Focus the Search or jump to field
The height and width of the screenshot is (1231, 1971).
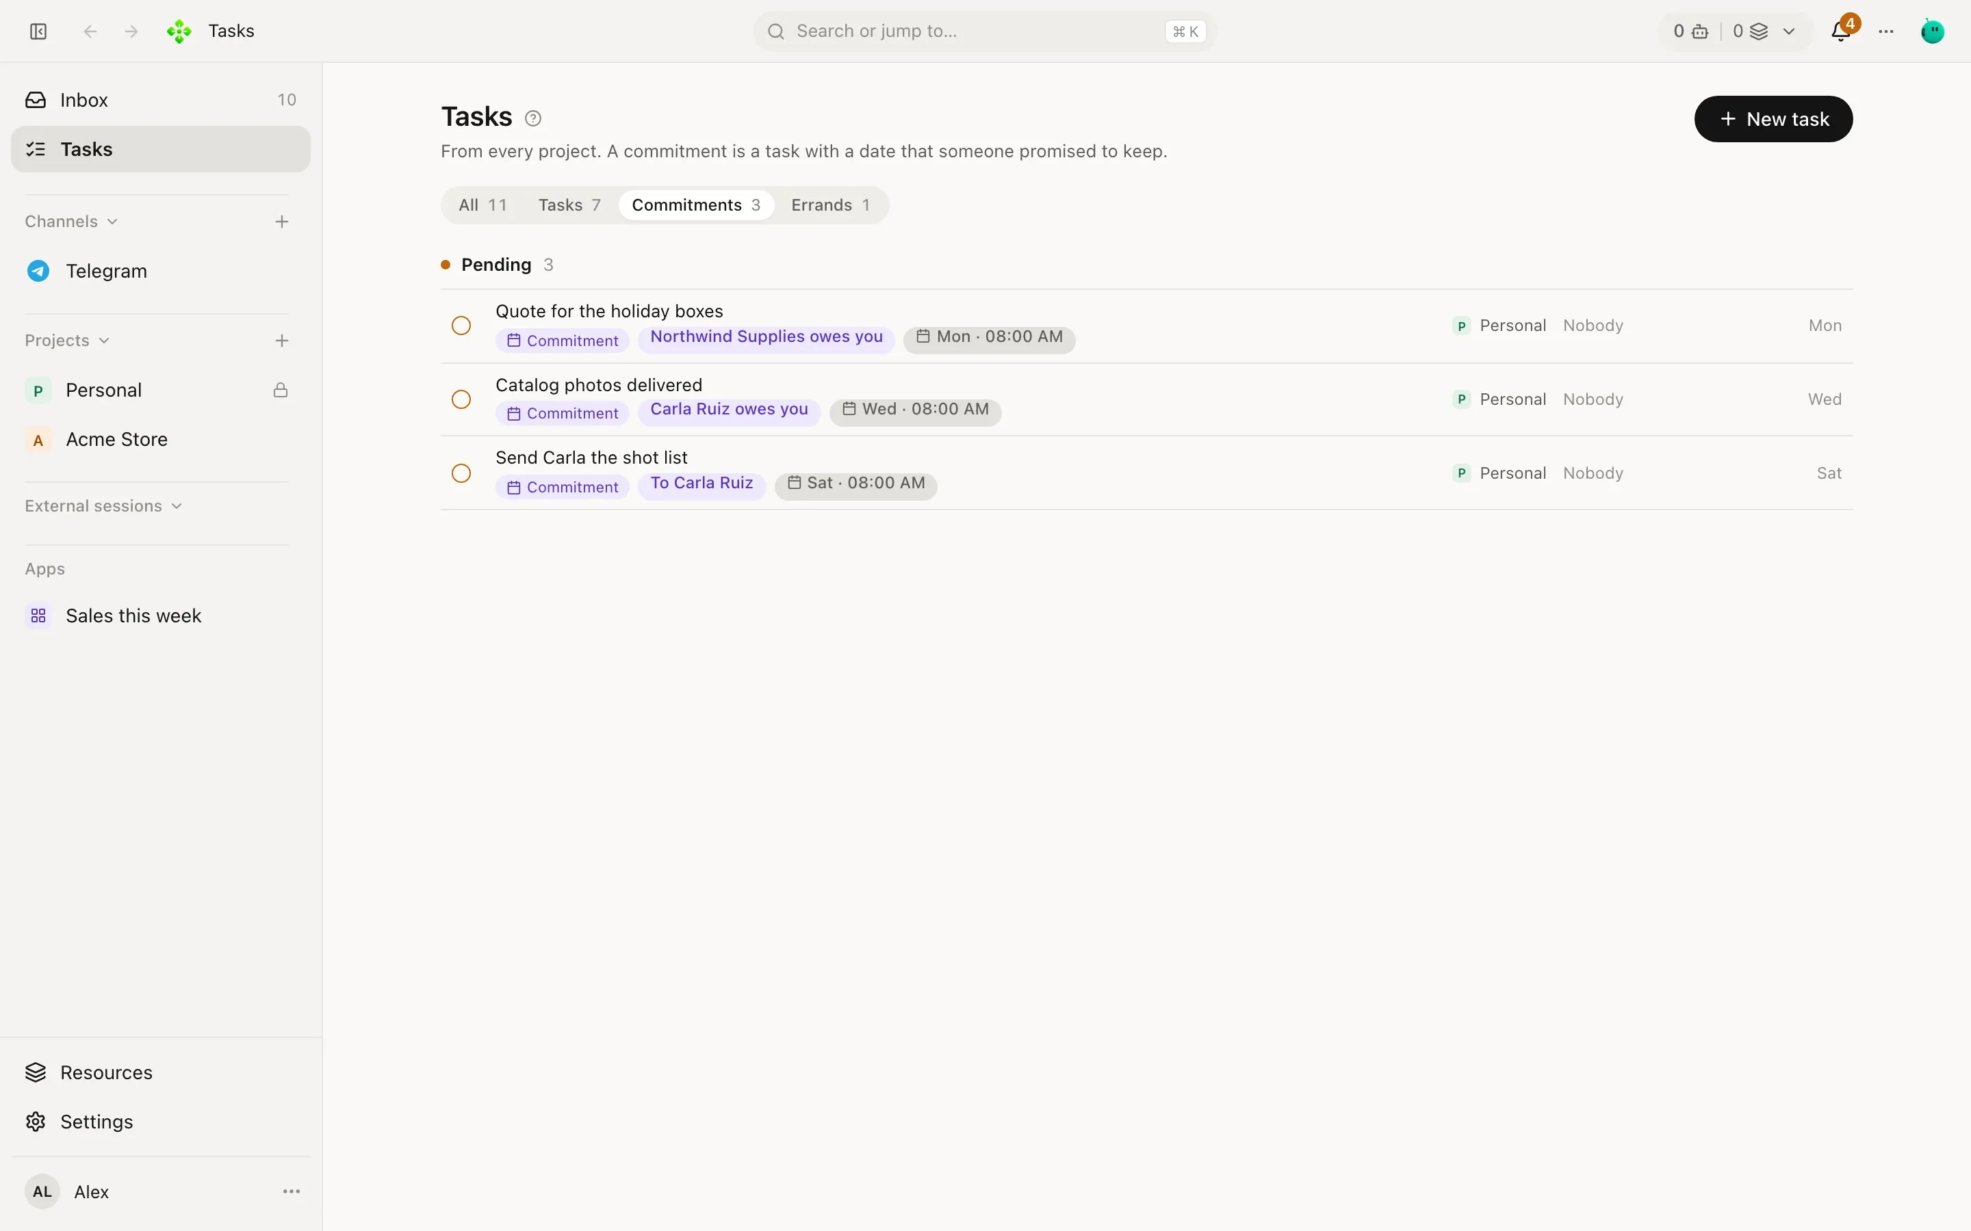tap(985, 31)
